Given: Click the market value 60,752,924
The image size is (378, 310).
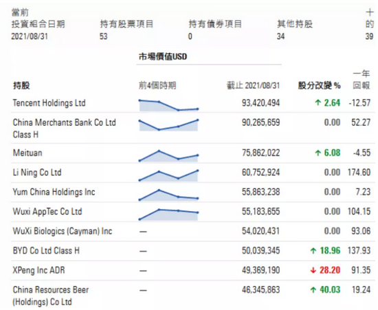Looking at the screenshot, I should click(x=261, y=173).
